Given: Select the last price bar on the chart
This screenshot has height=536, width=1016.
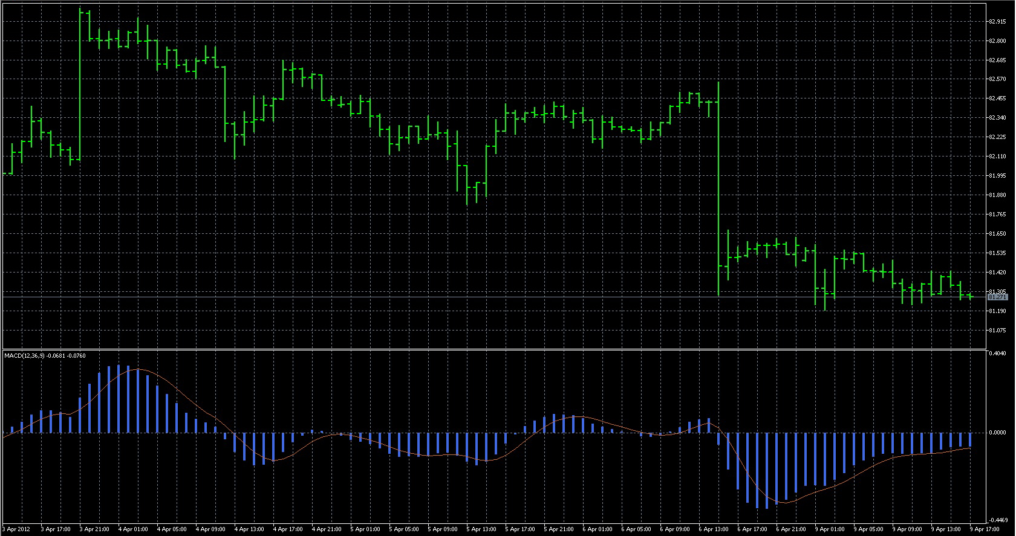Looking at the screenshot, I should 970,296.
